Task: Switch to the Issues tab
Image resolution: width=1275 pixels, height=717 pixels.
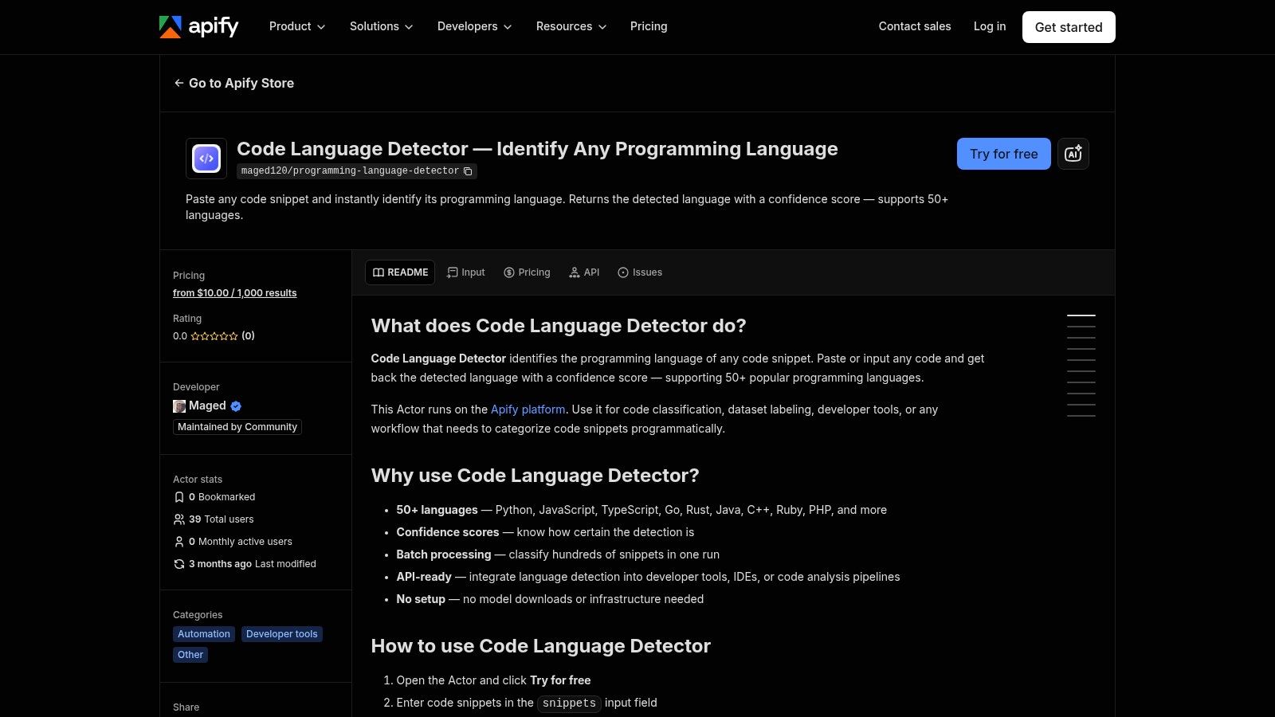Action: (640, 272)
